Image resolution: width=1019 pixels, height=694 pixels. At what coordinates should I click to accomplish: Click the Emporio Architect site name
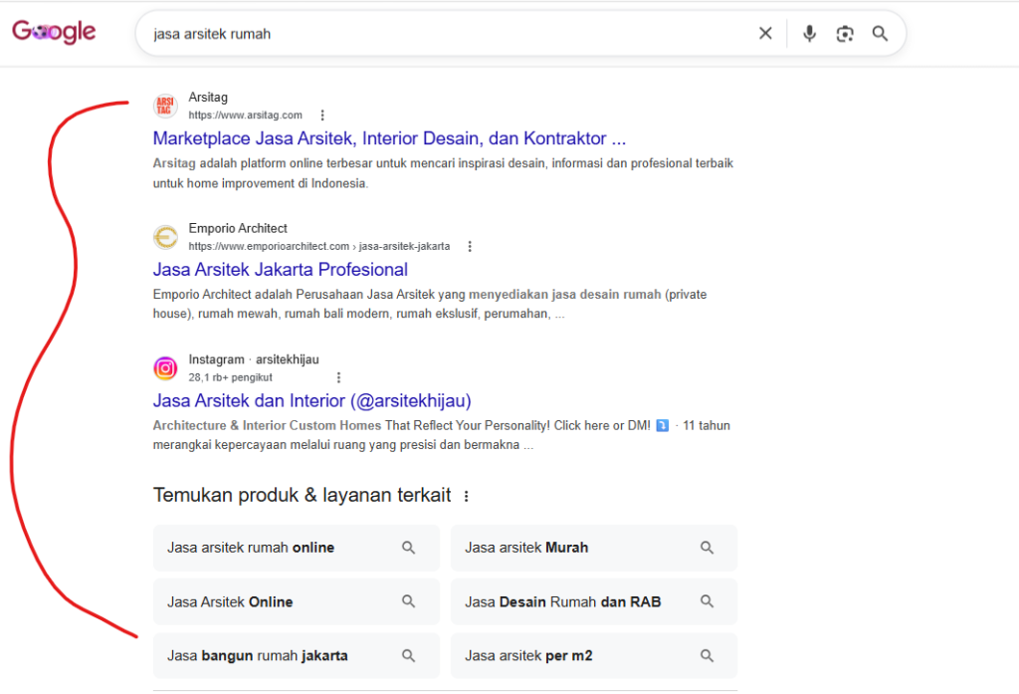(238, 228)
